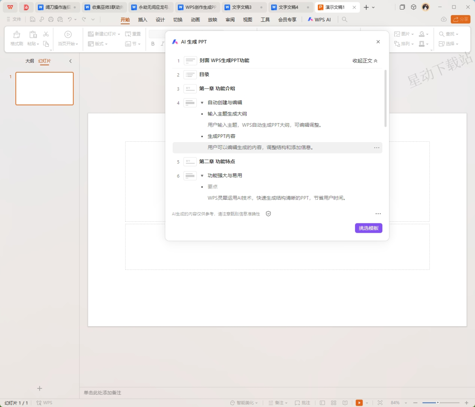Open the 当页开始 dropdown

[68, 44]
